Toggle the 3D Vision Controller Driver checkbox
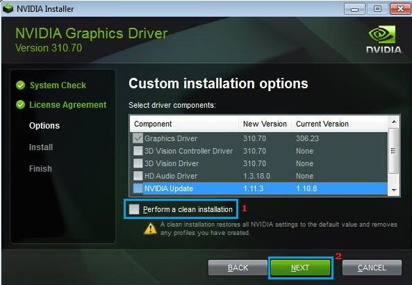 pyautogui.click(x=138, y=151)
